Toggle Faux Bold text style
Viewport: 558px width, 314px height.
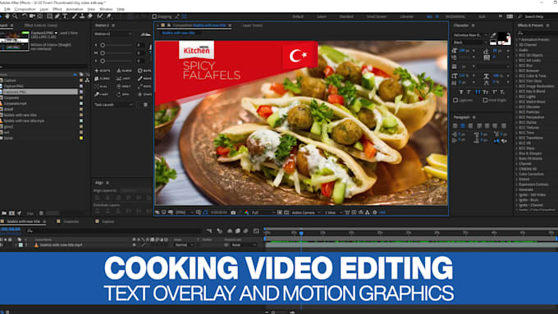pyautogui.click(x=461, y=92)
